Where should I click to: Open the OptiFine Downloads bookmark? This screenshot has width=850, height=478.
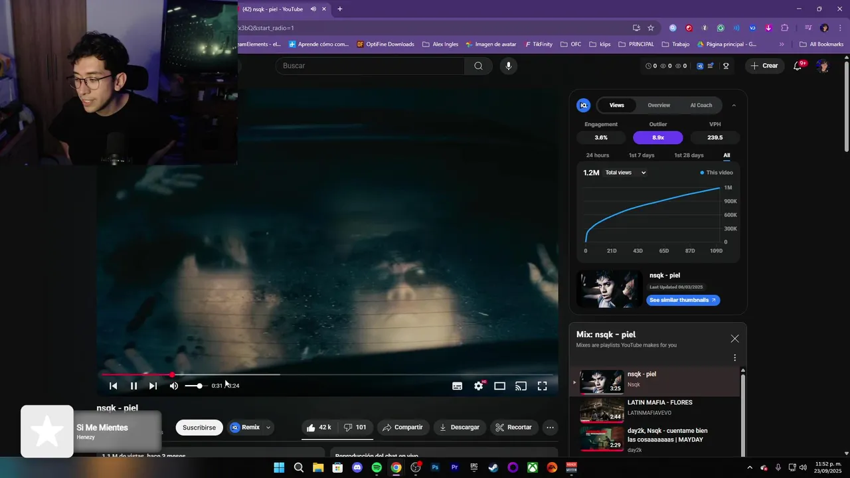[x=385, y=44]
